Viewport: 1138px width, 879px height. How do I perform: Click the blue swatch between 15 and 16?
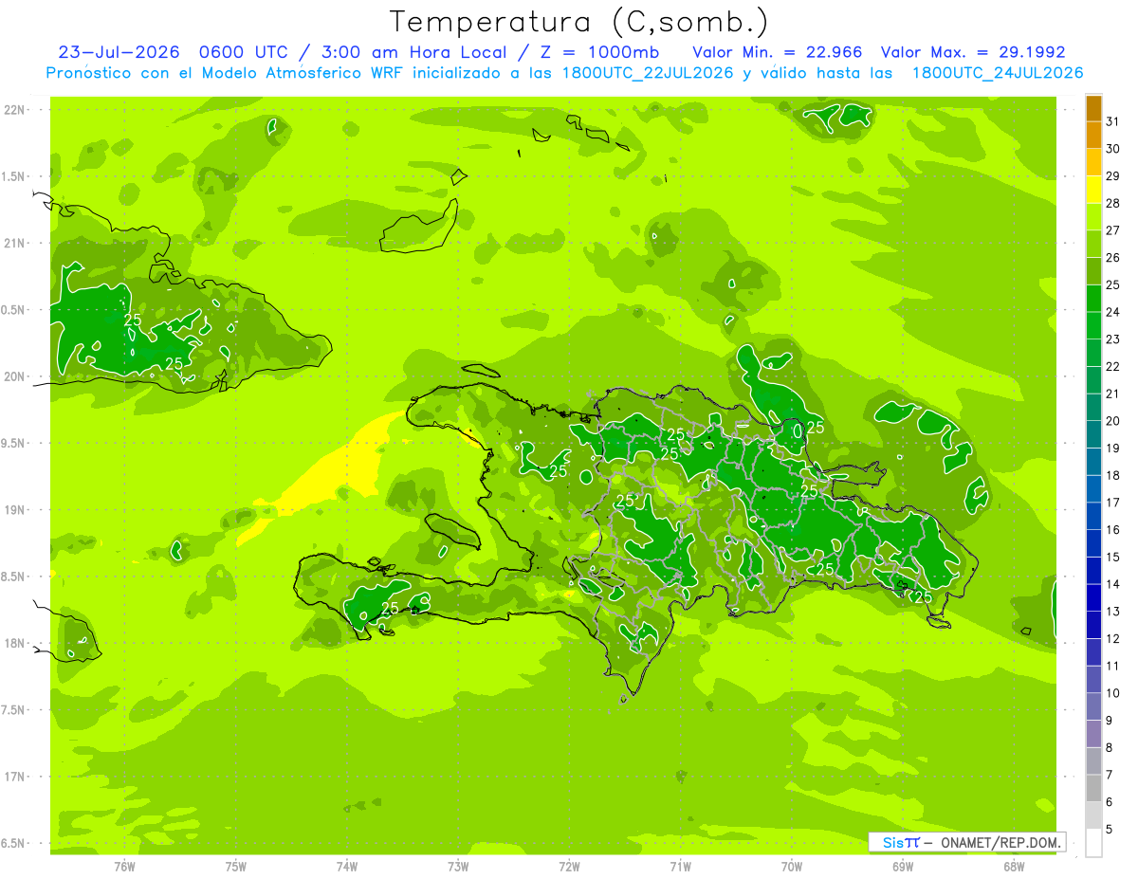1093,543
